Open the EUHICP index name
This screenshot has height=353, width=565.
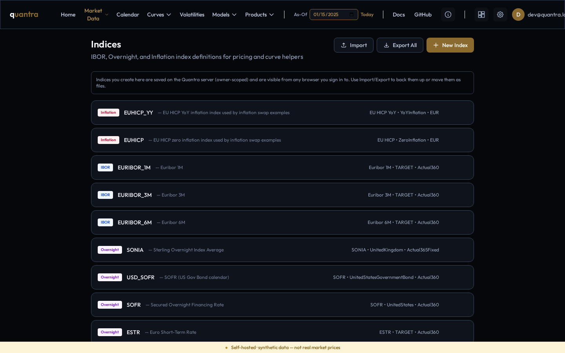point(134,140)
